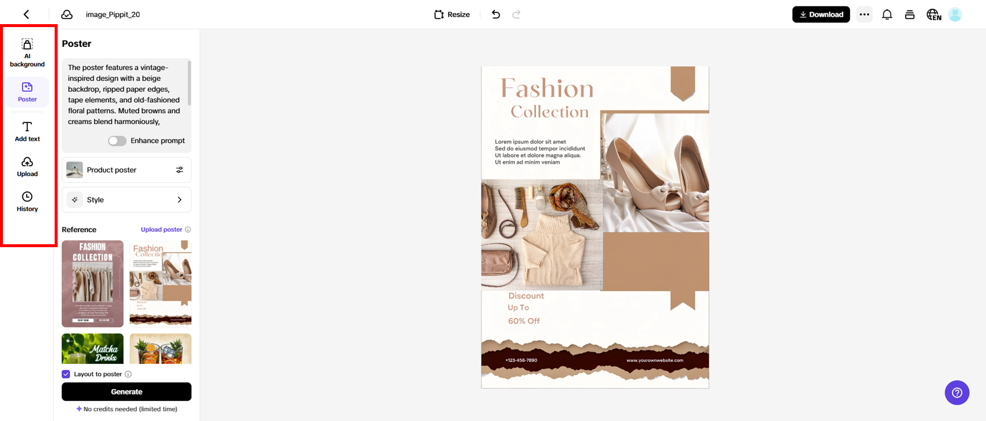Select the orange cocktail reference thumbnail
The width and height of the screenshot is (986, 421).
(160, 349)
